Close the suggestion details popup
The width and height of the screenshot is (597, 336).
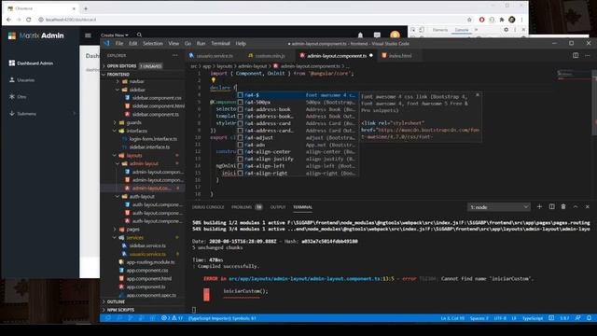[x=478, y=95]
